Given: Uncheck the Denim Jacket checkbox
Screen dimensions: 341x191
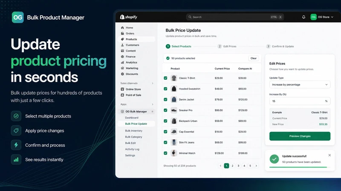Looking at the screenshot, I should [165, 99].
